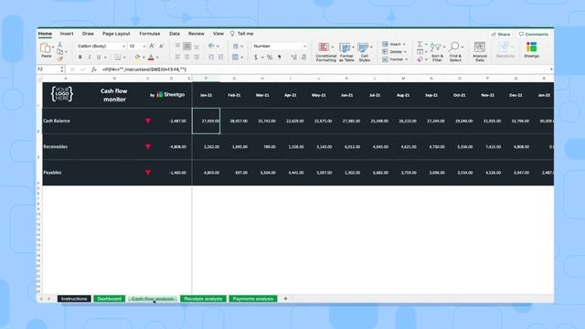Click the Increase Decimal icon

coord(294,57)
